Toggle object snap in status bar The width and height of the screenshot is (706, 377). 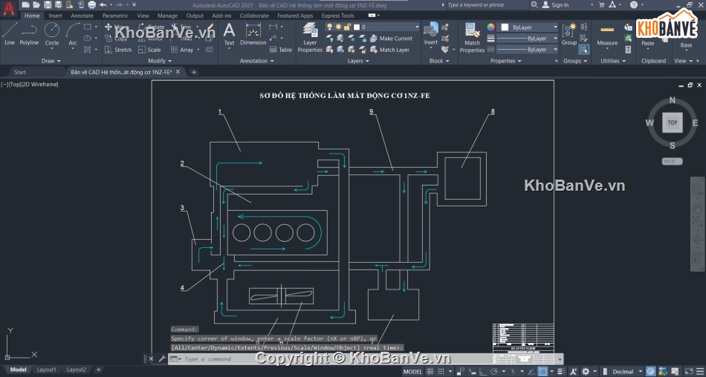tap(543, 372)
